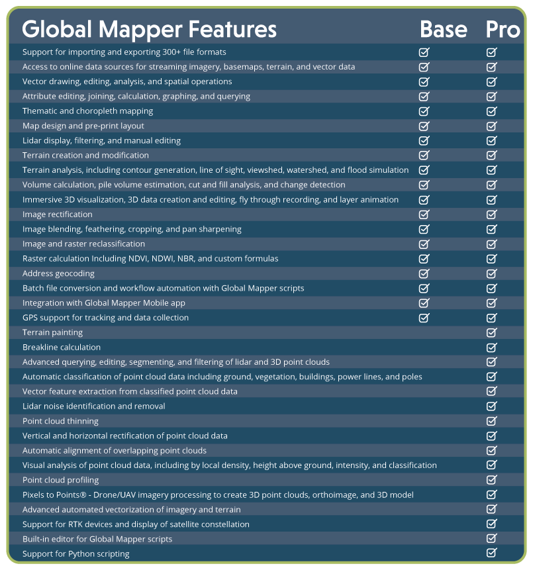The width and height of the screenshot is (533, 570).
Task: Click text 'Support for RTK devices and display of satellite constellation'
Action: tap(136, 524)
